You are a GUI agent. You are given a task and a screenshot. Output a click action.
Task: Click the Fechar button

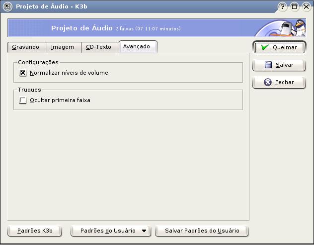279,83
